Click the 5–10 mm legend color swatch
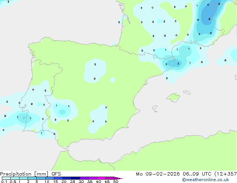The width and height of the screenshot is (237, 183). pyautogui.click(x=41, y=178)
